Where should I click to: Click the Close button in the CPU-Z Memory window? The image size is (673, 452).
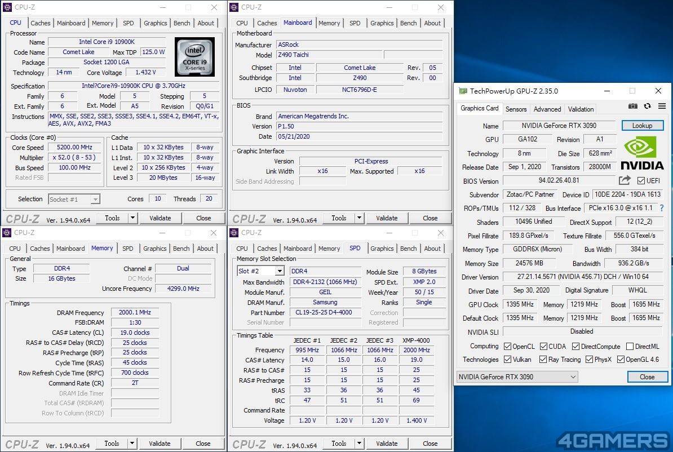click(x=203, y=444)
